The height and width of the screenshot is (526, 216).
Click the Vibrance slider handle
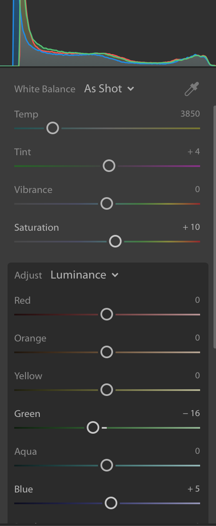pos(107,203)
